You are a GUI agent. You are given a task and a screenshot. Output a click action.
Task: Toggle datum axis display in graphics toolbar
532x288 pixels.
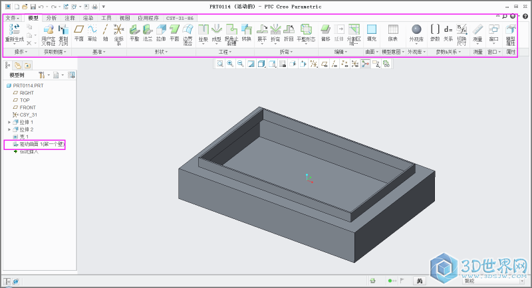tap(334, 64)
